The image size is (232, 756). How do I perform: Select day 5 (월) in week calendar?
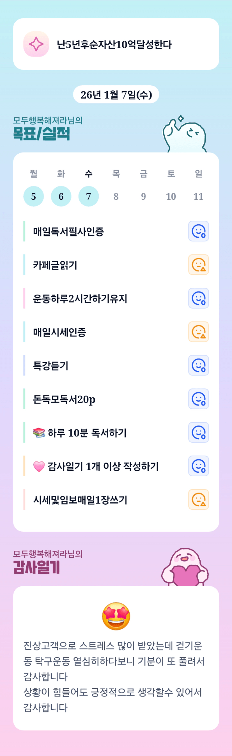point(33,196)
